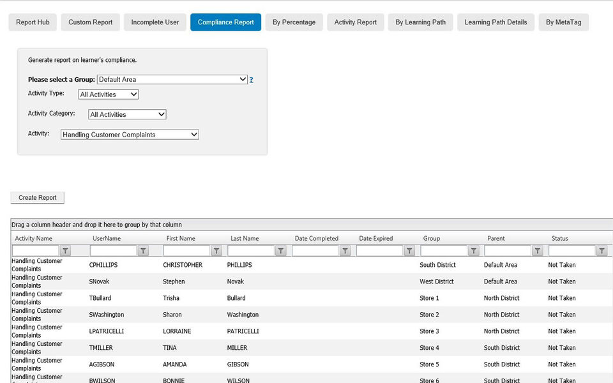Sort by the Date Expired column header

(x=375, y=238)
